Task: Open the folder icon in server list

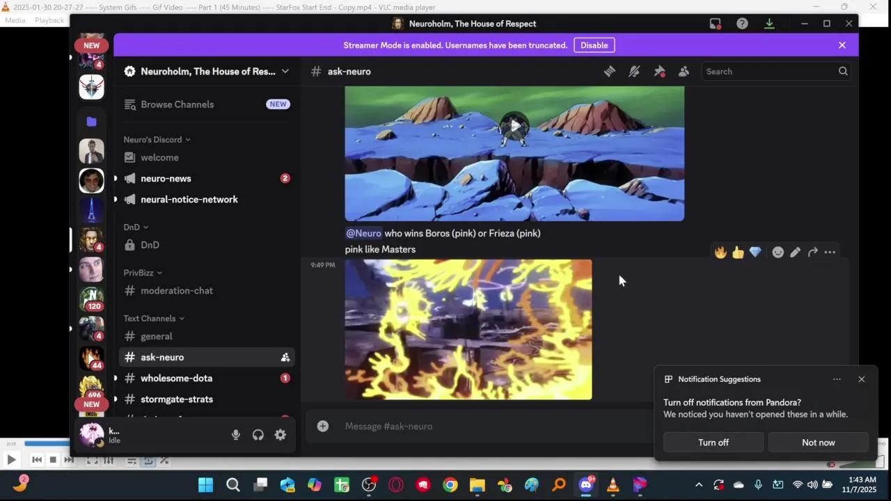Action: [91, 122]
